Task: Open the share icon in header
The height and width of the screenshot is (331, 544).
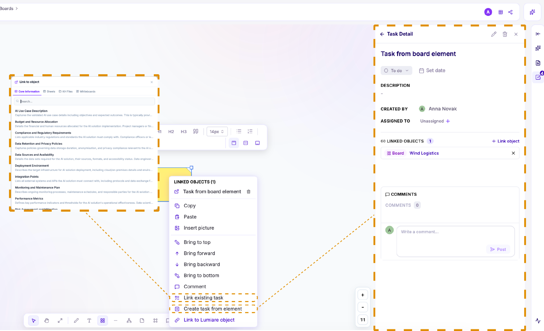Action: click(510, 12)
